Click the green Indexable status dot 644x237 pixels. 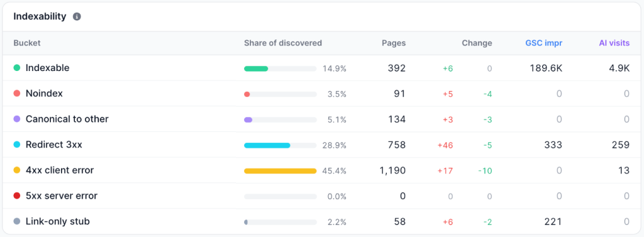coord(17,68)
